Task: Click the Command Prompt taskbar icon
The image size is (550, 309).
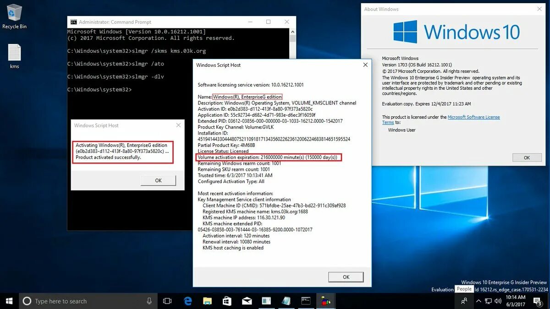Action: (306, 301)
